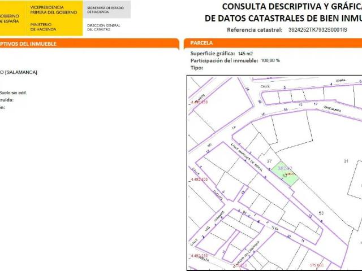Click the 'CANDELARIA' street label on the map
Viewport: 362px width, 271px height.
(332, 108)
